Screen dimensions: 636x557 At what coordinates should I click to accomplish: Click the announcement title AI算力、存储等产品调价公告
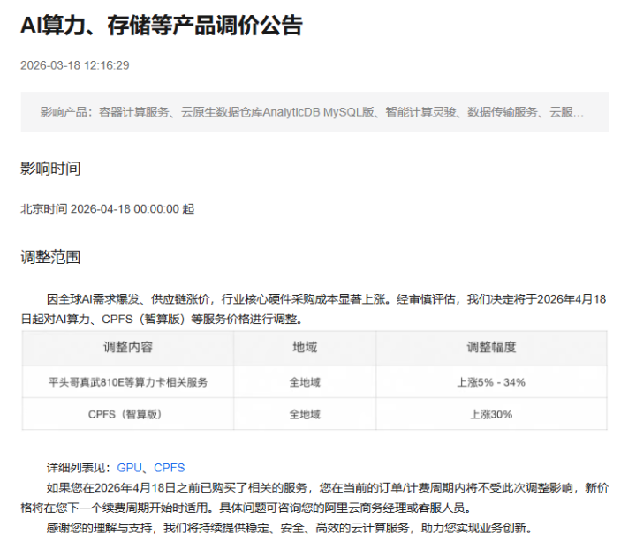pos(162,26)
